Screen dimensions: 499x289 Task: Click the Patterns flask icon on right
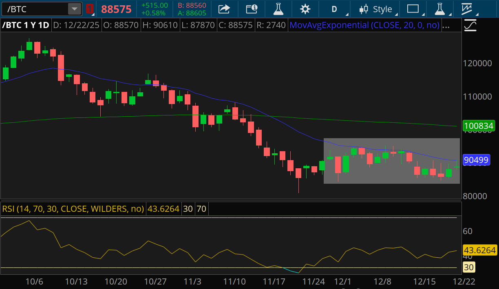(x=440, y=9)
